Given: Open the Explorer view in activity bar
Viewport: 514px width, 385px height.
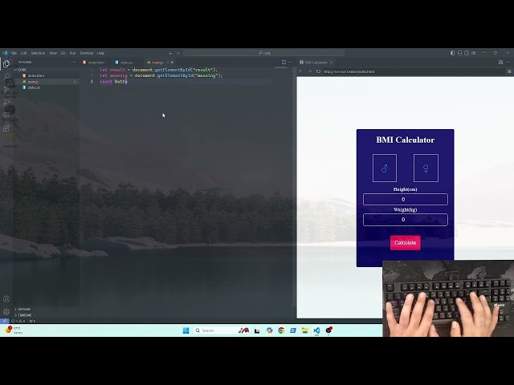Looking at the screenshot, I should 6,63.
